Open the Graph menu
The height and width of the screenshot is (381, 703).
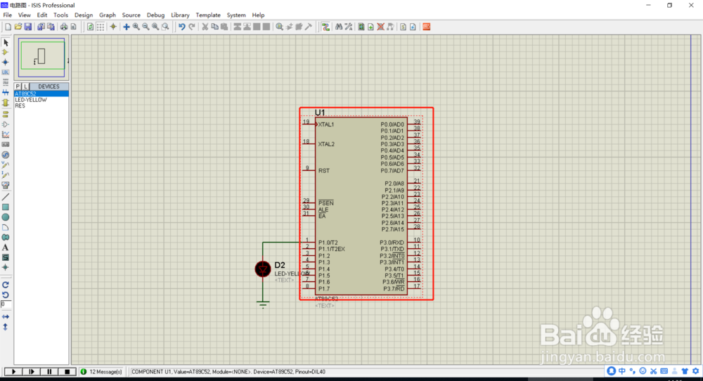[x=108, y=15]
